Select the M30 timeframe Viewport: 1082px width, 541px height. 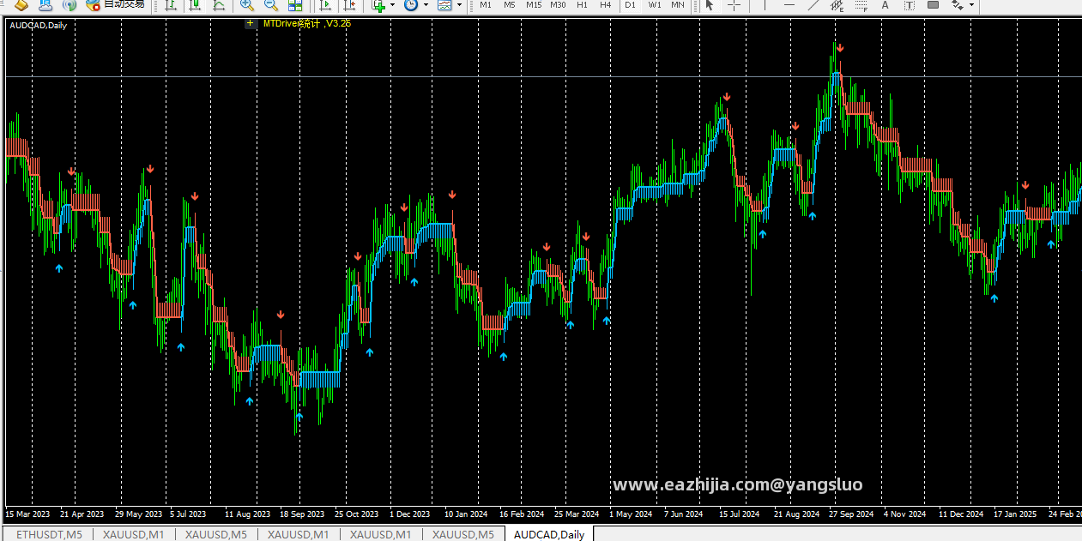point(558,4)
